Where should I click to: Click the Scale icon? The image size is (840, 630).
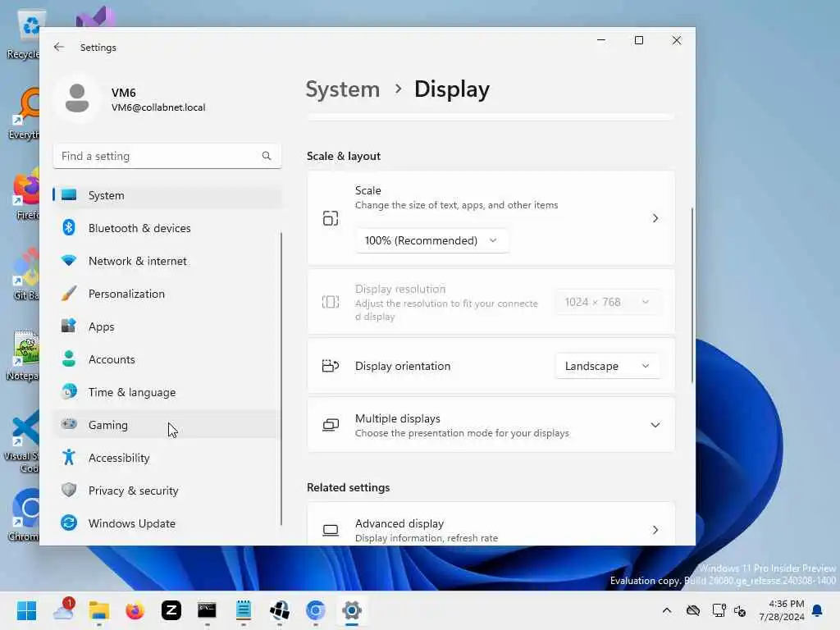(331, 218)
